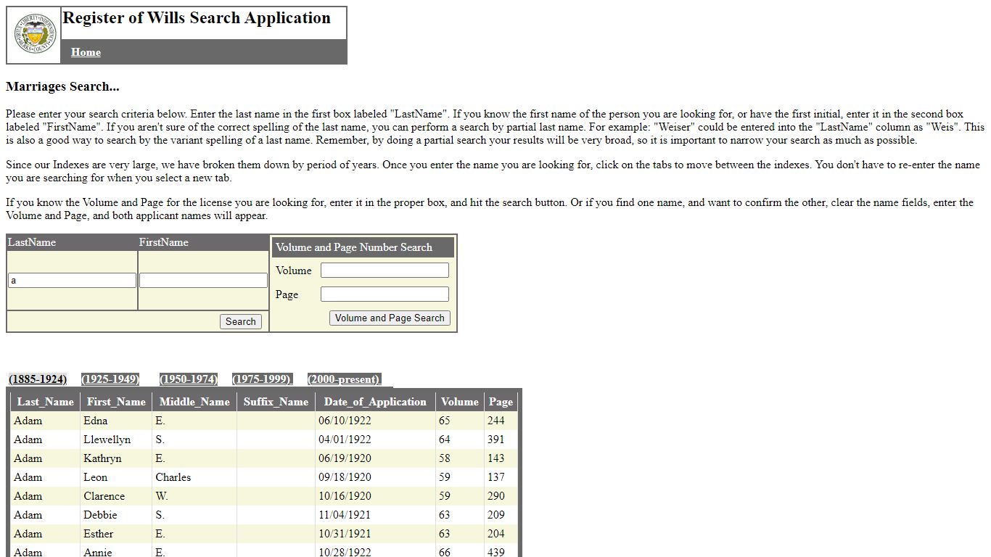Switch to the (1925-1949) tab
Viewport: 991px width, 557px height.
(x=110, y=379)
